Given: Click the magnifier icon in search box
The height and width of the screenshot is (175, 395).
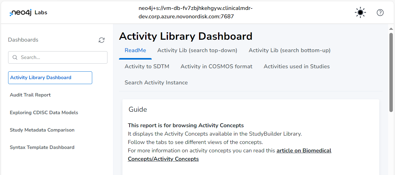Looking at the screenshot, I should point(15,57).
